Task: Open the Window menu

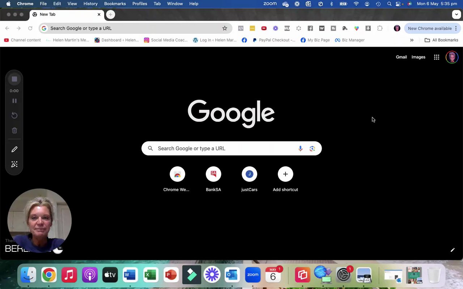Action: tap(175, 4)
